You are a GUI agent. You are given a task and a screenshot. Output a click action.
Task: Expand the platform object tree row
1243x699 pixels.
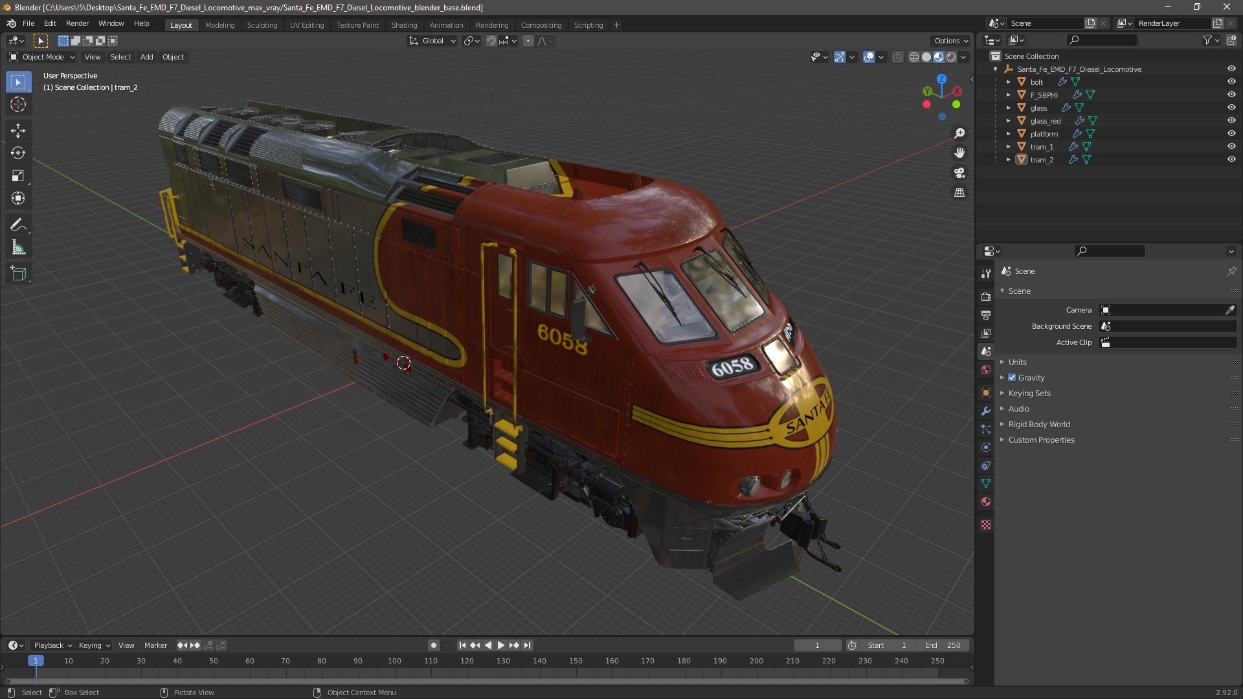1008,133
